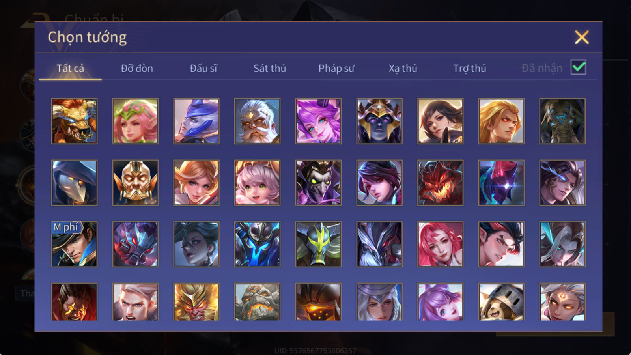This screenshot has width=631, height=355.
Task: Select the golden monkey king hero
Action: tap(196, 302)
